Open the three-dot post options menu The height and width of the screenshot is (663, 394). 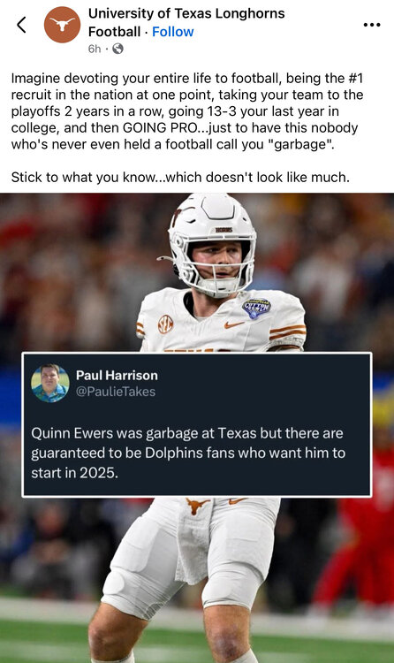(x=372, y=25)
